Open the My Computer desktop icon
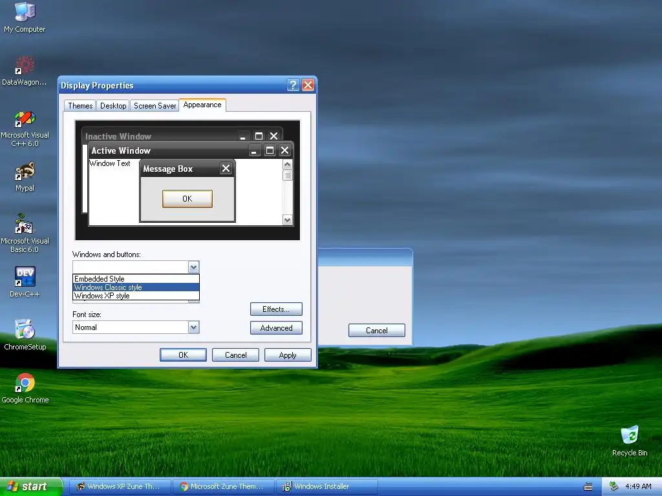The image size is (662, 496). click(x=25, y=17)
